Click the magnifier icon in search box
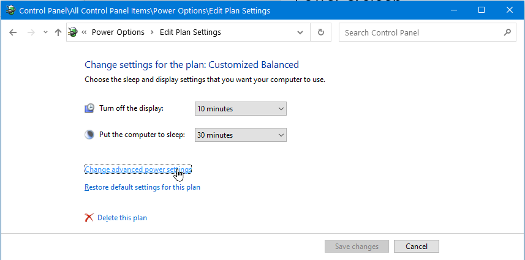 (507, 32)
